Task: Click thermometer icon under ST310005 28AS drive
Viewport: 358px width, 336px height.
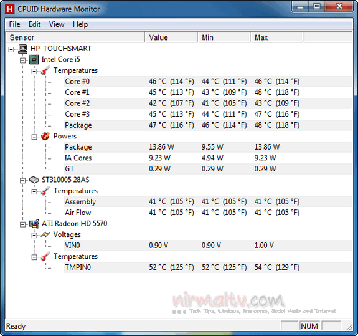Action: coord(45,191)
